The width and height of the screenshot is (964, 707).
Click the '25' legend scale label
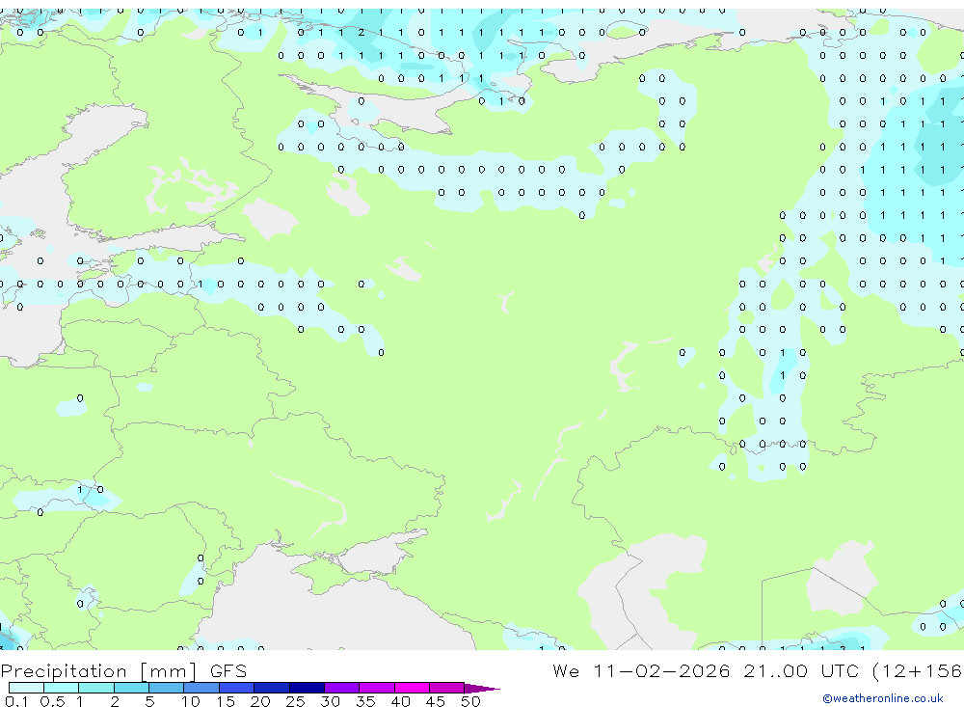point(295,701)
